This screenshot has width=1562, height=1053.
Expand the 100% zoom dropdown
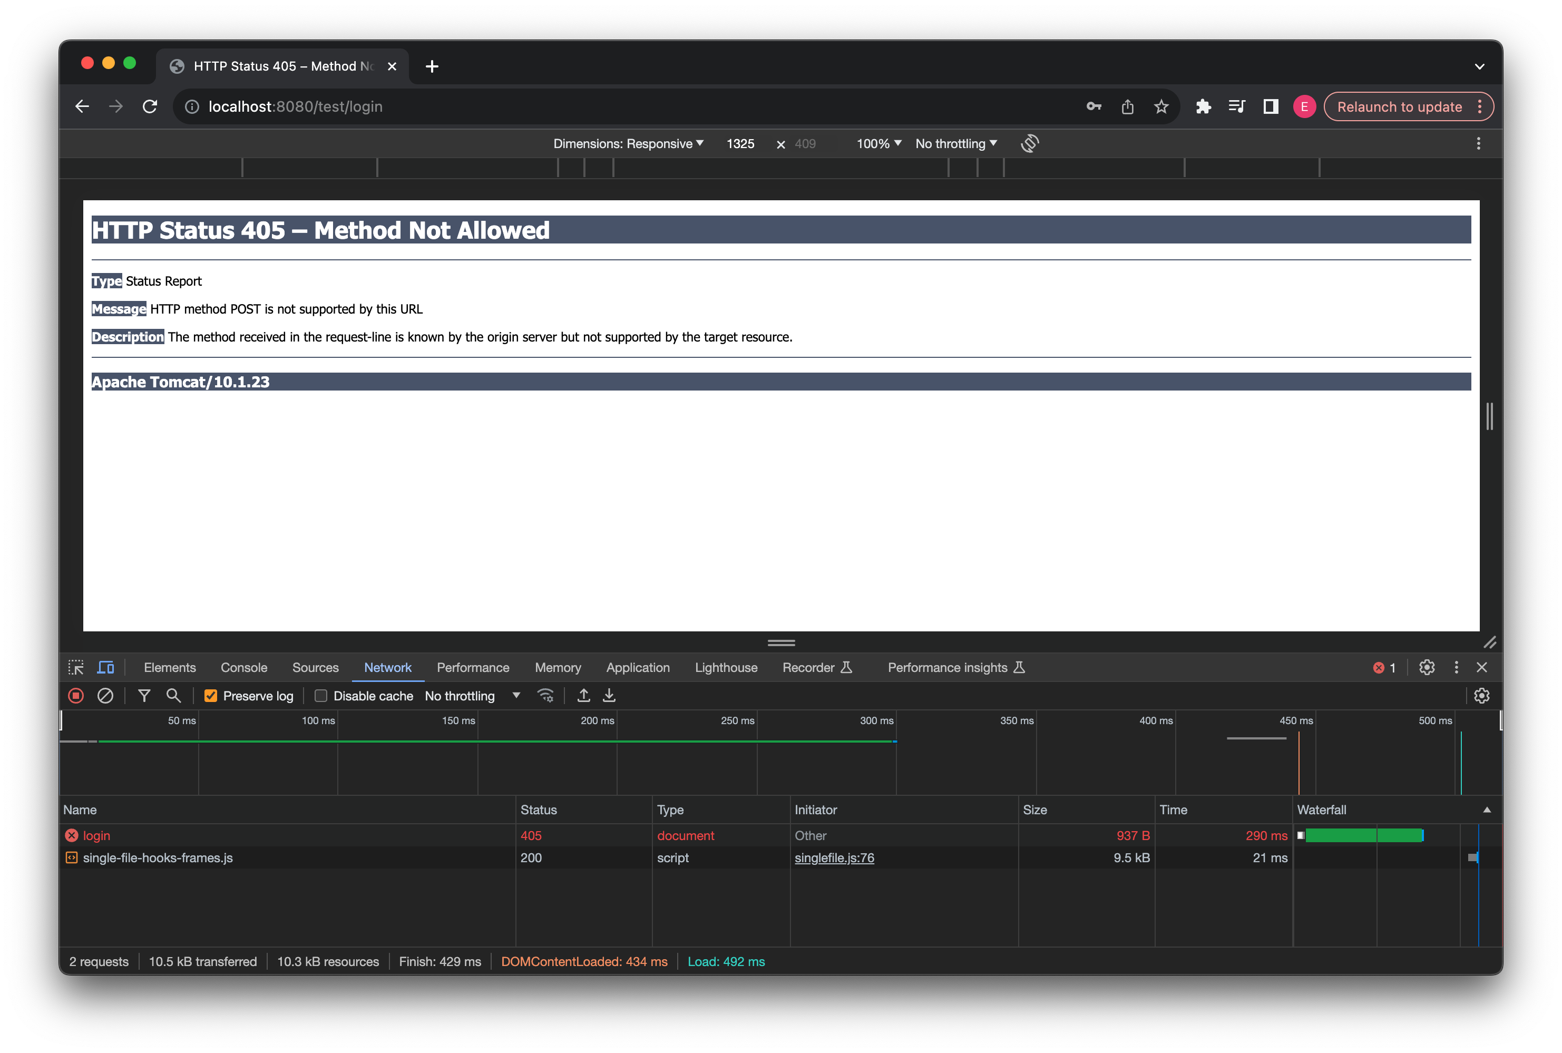[x=878, y=144]
